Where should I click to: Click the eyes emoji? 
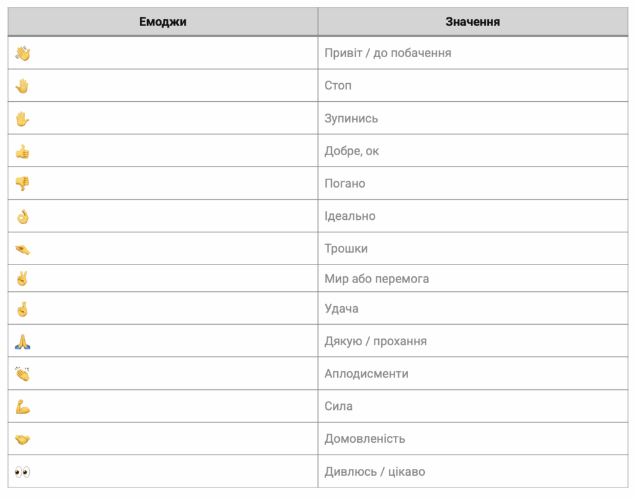(22, 472)
